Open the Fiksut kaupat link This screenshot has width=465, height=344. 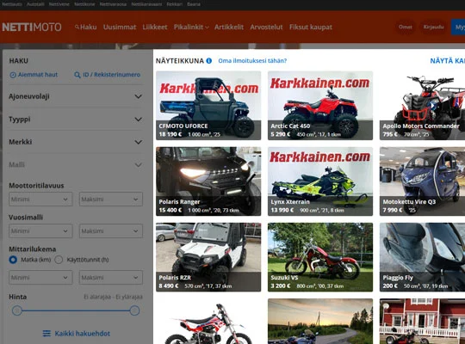click(311, 27)
